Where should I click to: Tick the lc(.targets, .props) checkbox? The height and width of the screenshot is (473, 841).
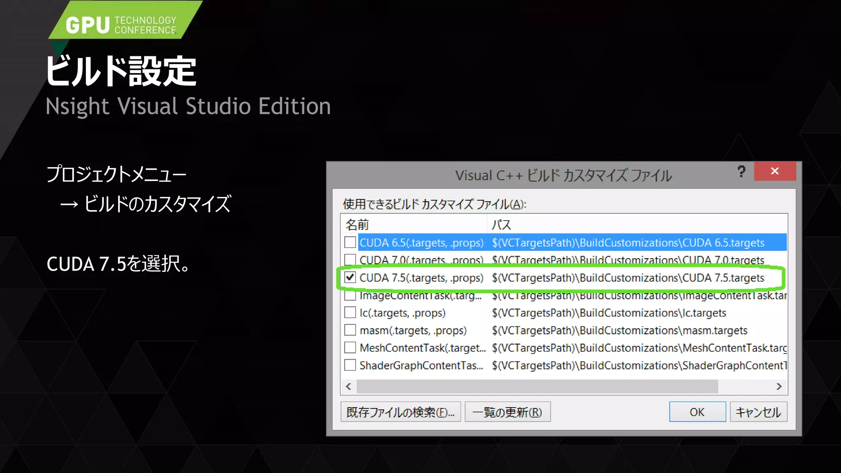[350, 312]
